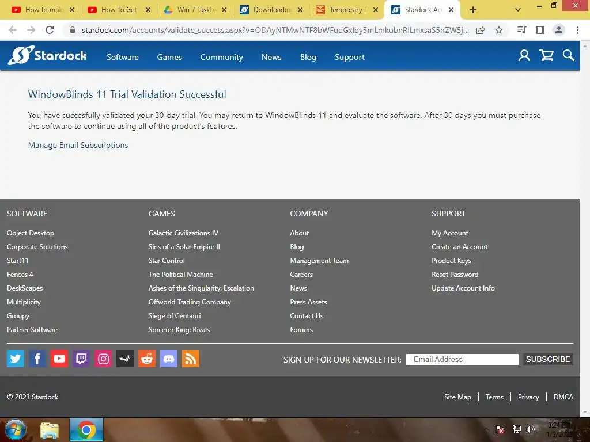Open the account user icon
590x442 pixels.
click(x=524, y=56)
